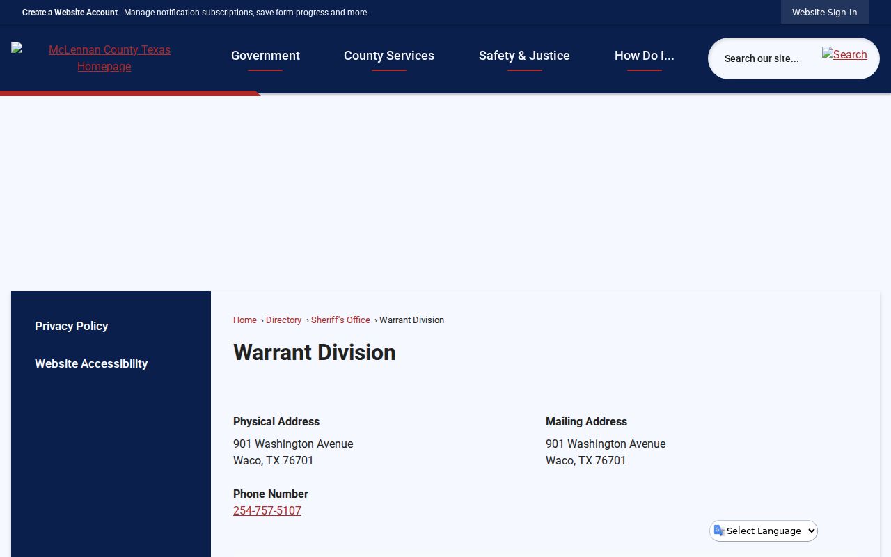
Task: Open the How Do I... menu
Action: pyautogui.click(x=644, y=56)
